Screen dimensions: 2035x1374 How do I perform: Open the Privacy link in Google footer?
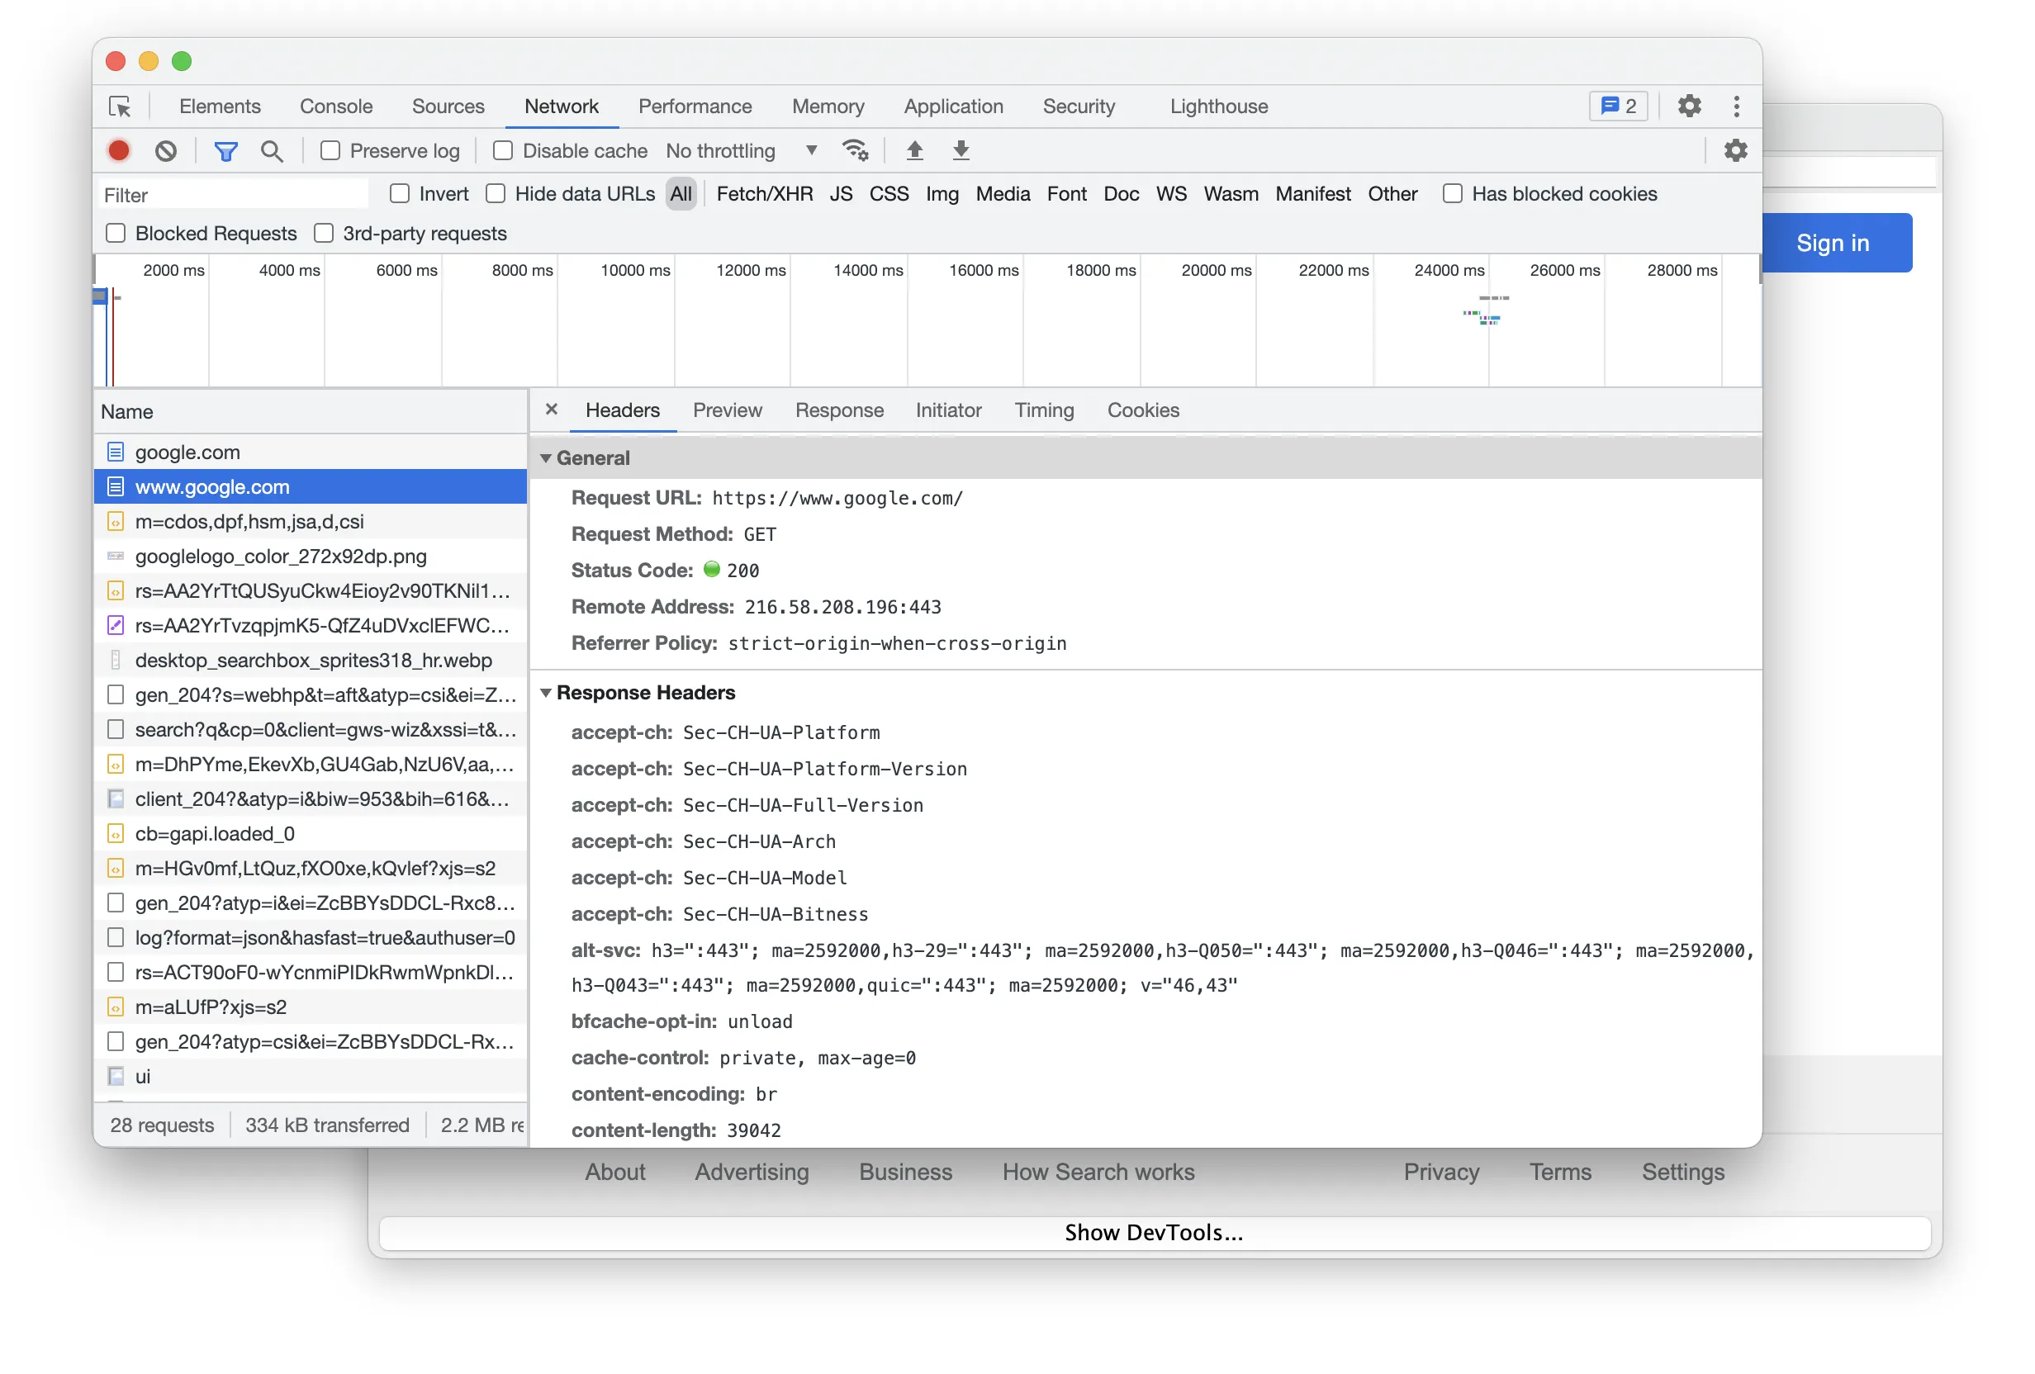point(1440,1172)
